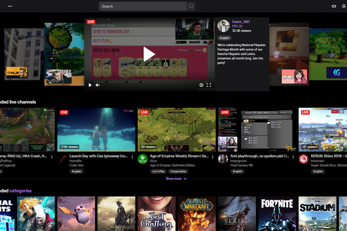Image resolution: width=347 pixels, height=231 pixels.
Task: Open Xbox channel name link
Action: pyautogui.click(x=153, y=161)
